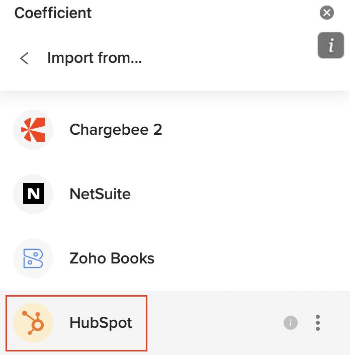
Task: Click the HubSpot orange sprocket logo
Action: pos(33,323)
